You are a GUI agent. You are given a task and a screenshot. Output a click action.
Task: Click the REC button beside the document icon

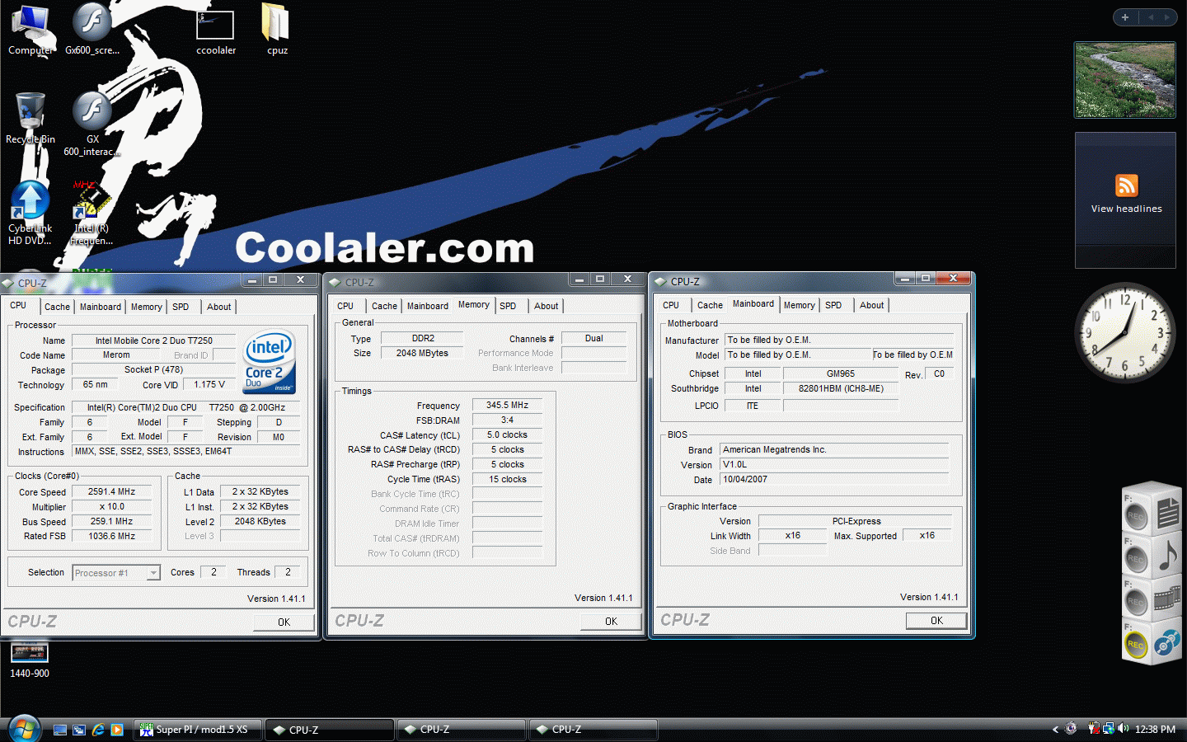(x=1136, y=516)
